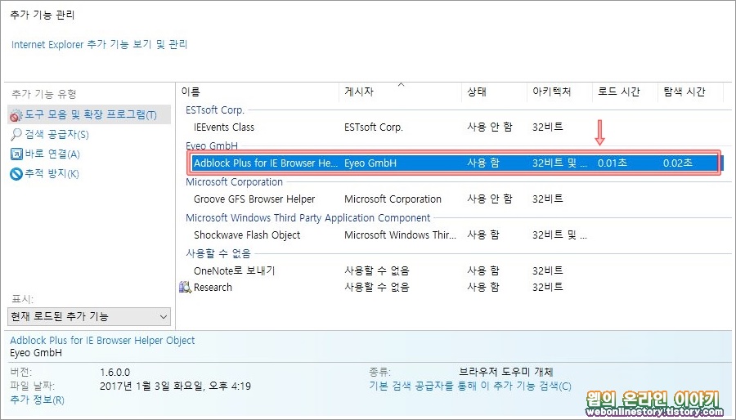This screenshot has height=420, width=736.
Task: Click the 브라우저 도우미 개체 type value
Action: 506,372
